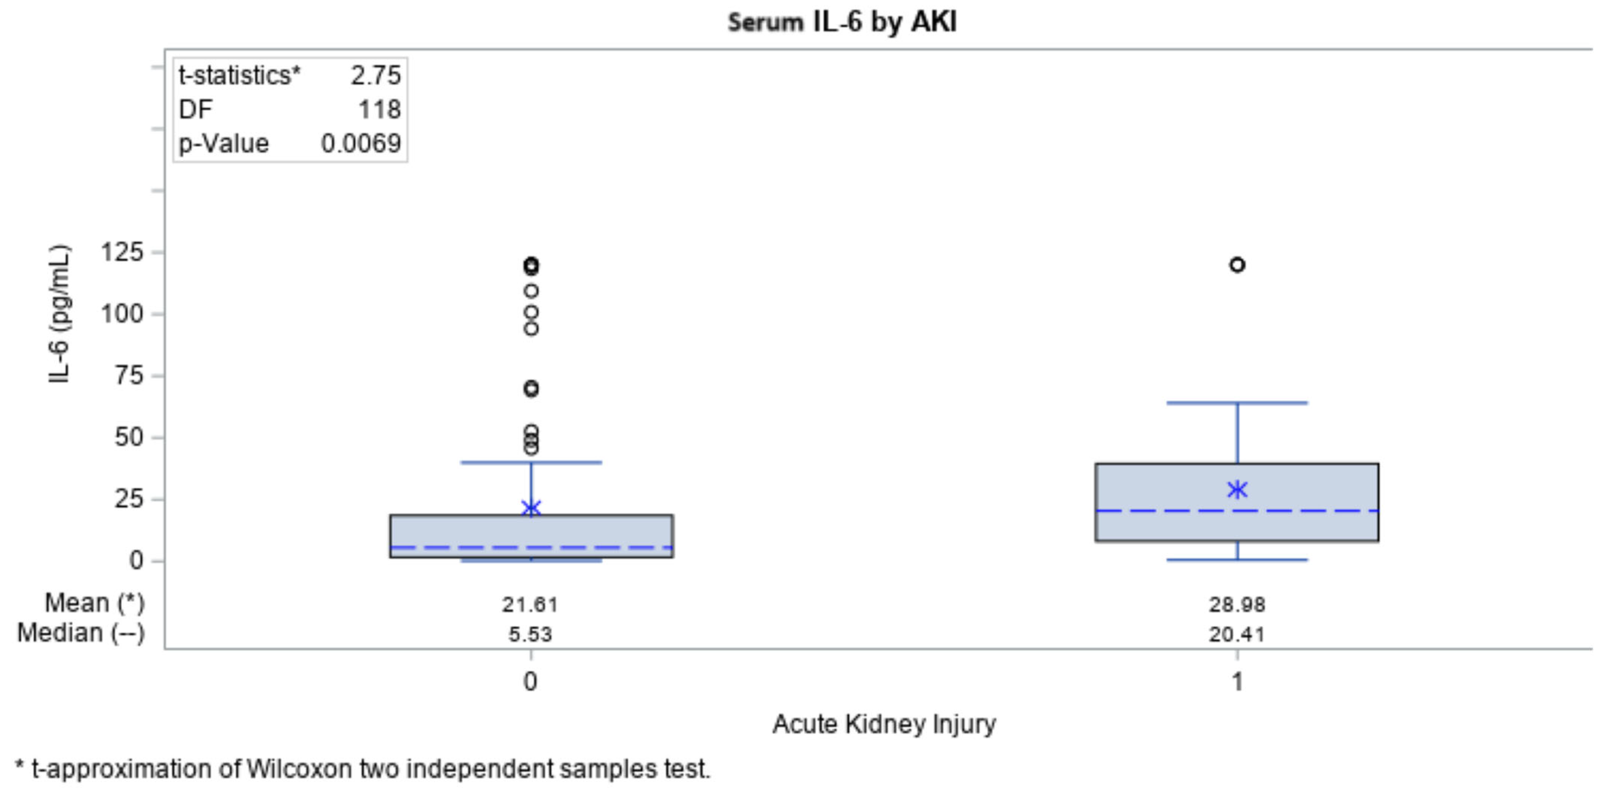
Task: Click the Wilcoxon t-approximation footnote text
Action: click(362, 768)
